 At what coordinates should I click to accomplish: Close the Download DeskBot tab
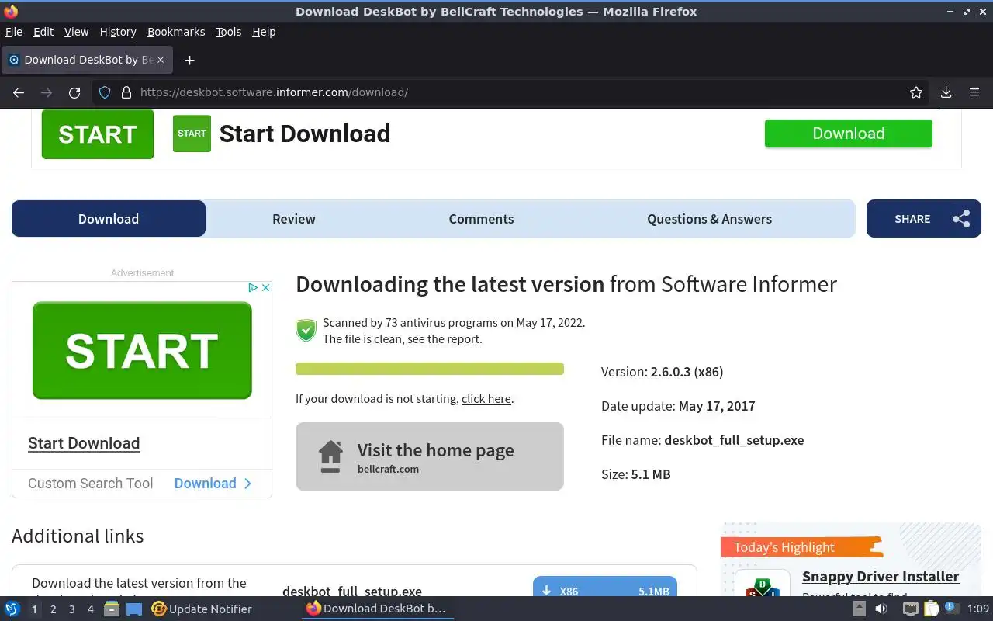(x=161, y=60)
